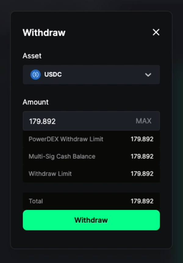Select the Multi-Sig Cash Balance value
Viewport: 183px width, 263px height.
[x=142, y=156]
